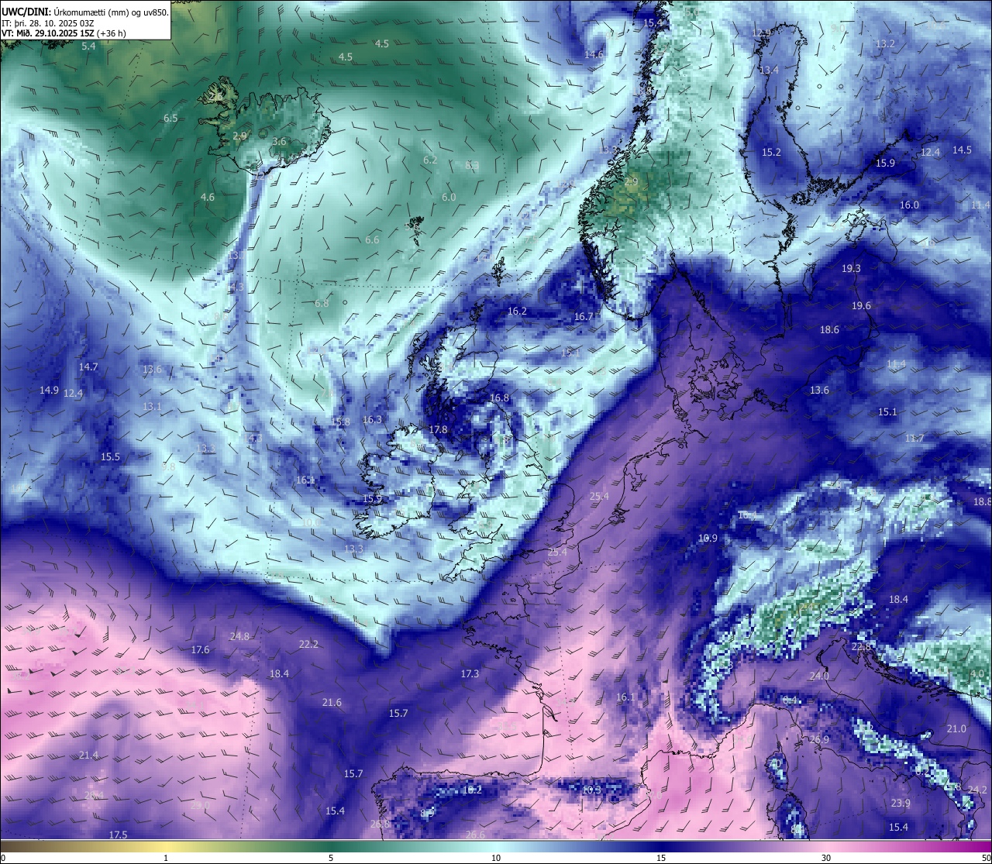The height and width of the screenshot is (864, 992).
Task: Click the 21.0 value label
Action: coord(956,728)
